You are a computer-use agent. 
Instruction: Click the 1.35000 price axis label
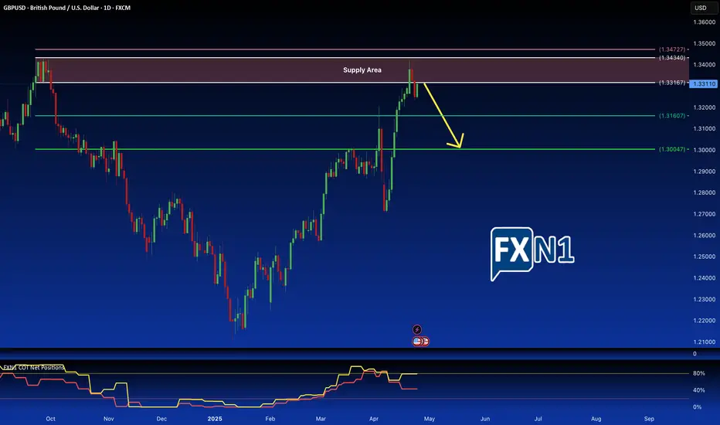click(x=705, y=43)
